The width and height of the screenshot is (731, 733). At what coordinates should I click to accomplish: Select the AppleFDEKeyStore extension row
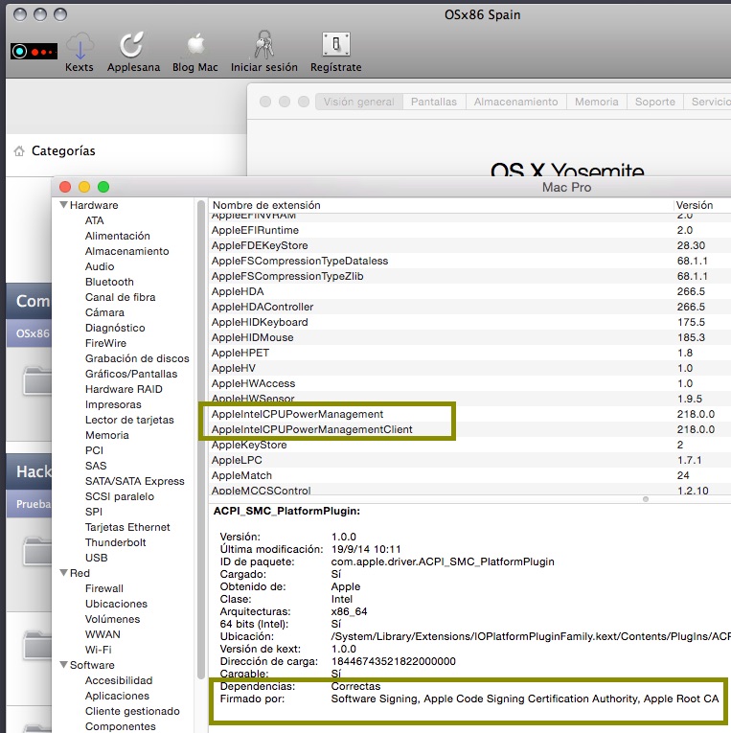[x=469, y=245]
